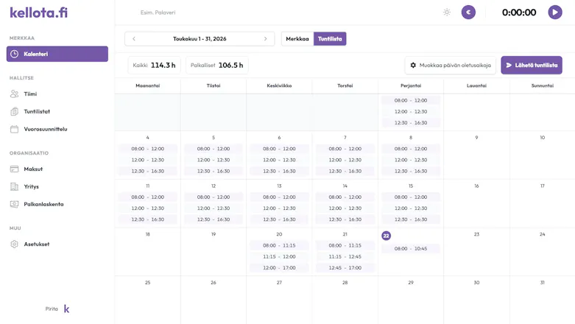Select Sunday 31 in the calendar
The height and width of the screenshot is (324, 575).
tap(543, 300)
